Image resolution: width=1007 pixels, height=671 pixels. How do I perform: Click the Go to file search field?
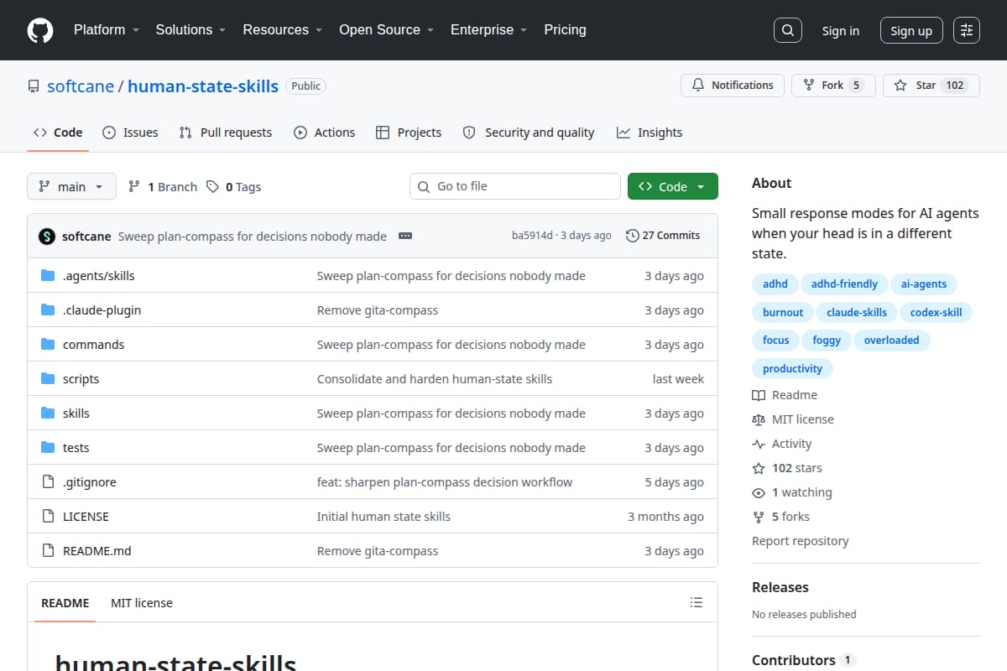[515, 186]
